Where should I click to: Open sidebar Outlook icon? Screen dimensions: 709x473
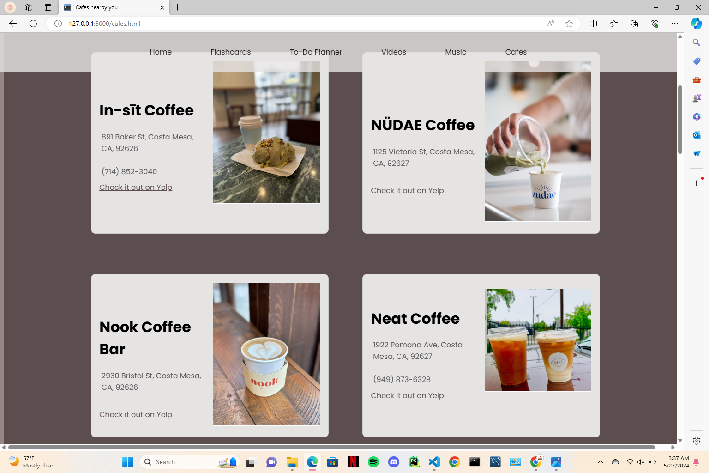tap(697, 135)
